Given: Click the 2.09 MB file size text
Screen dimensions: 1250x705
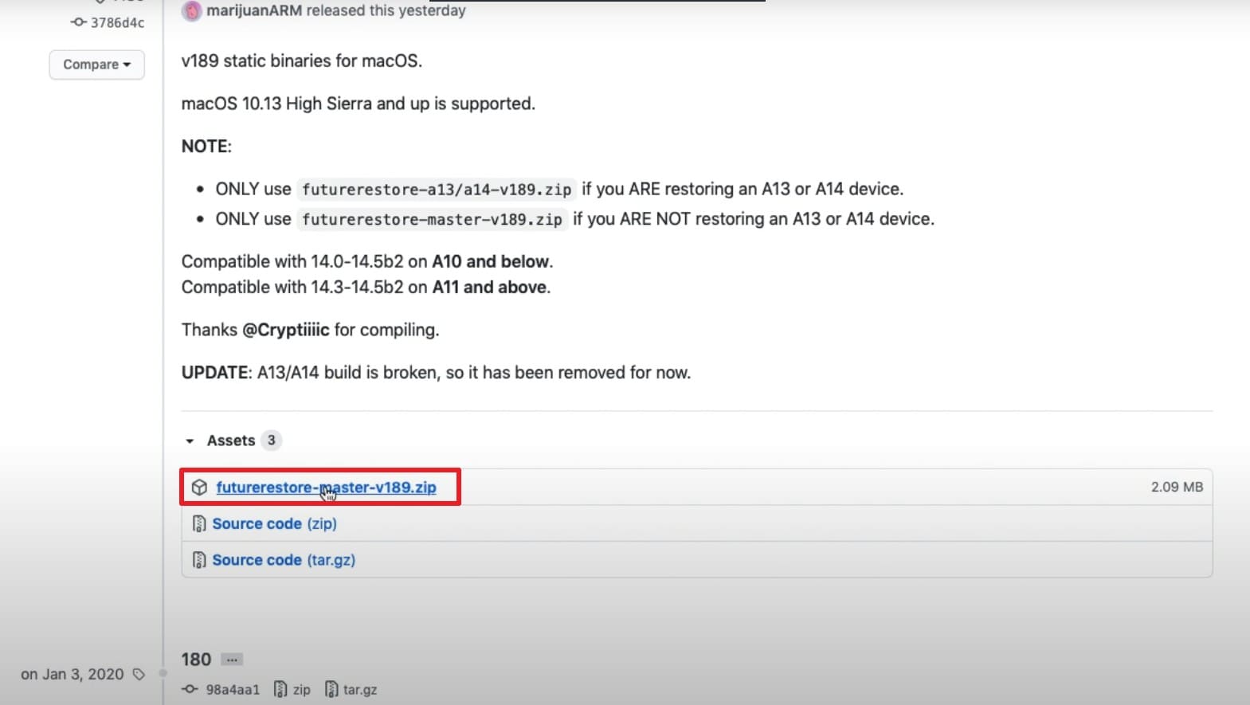Looking at the screenshot, I should point(1177,487).
